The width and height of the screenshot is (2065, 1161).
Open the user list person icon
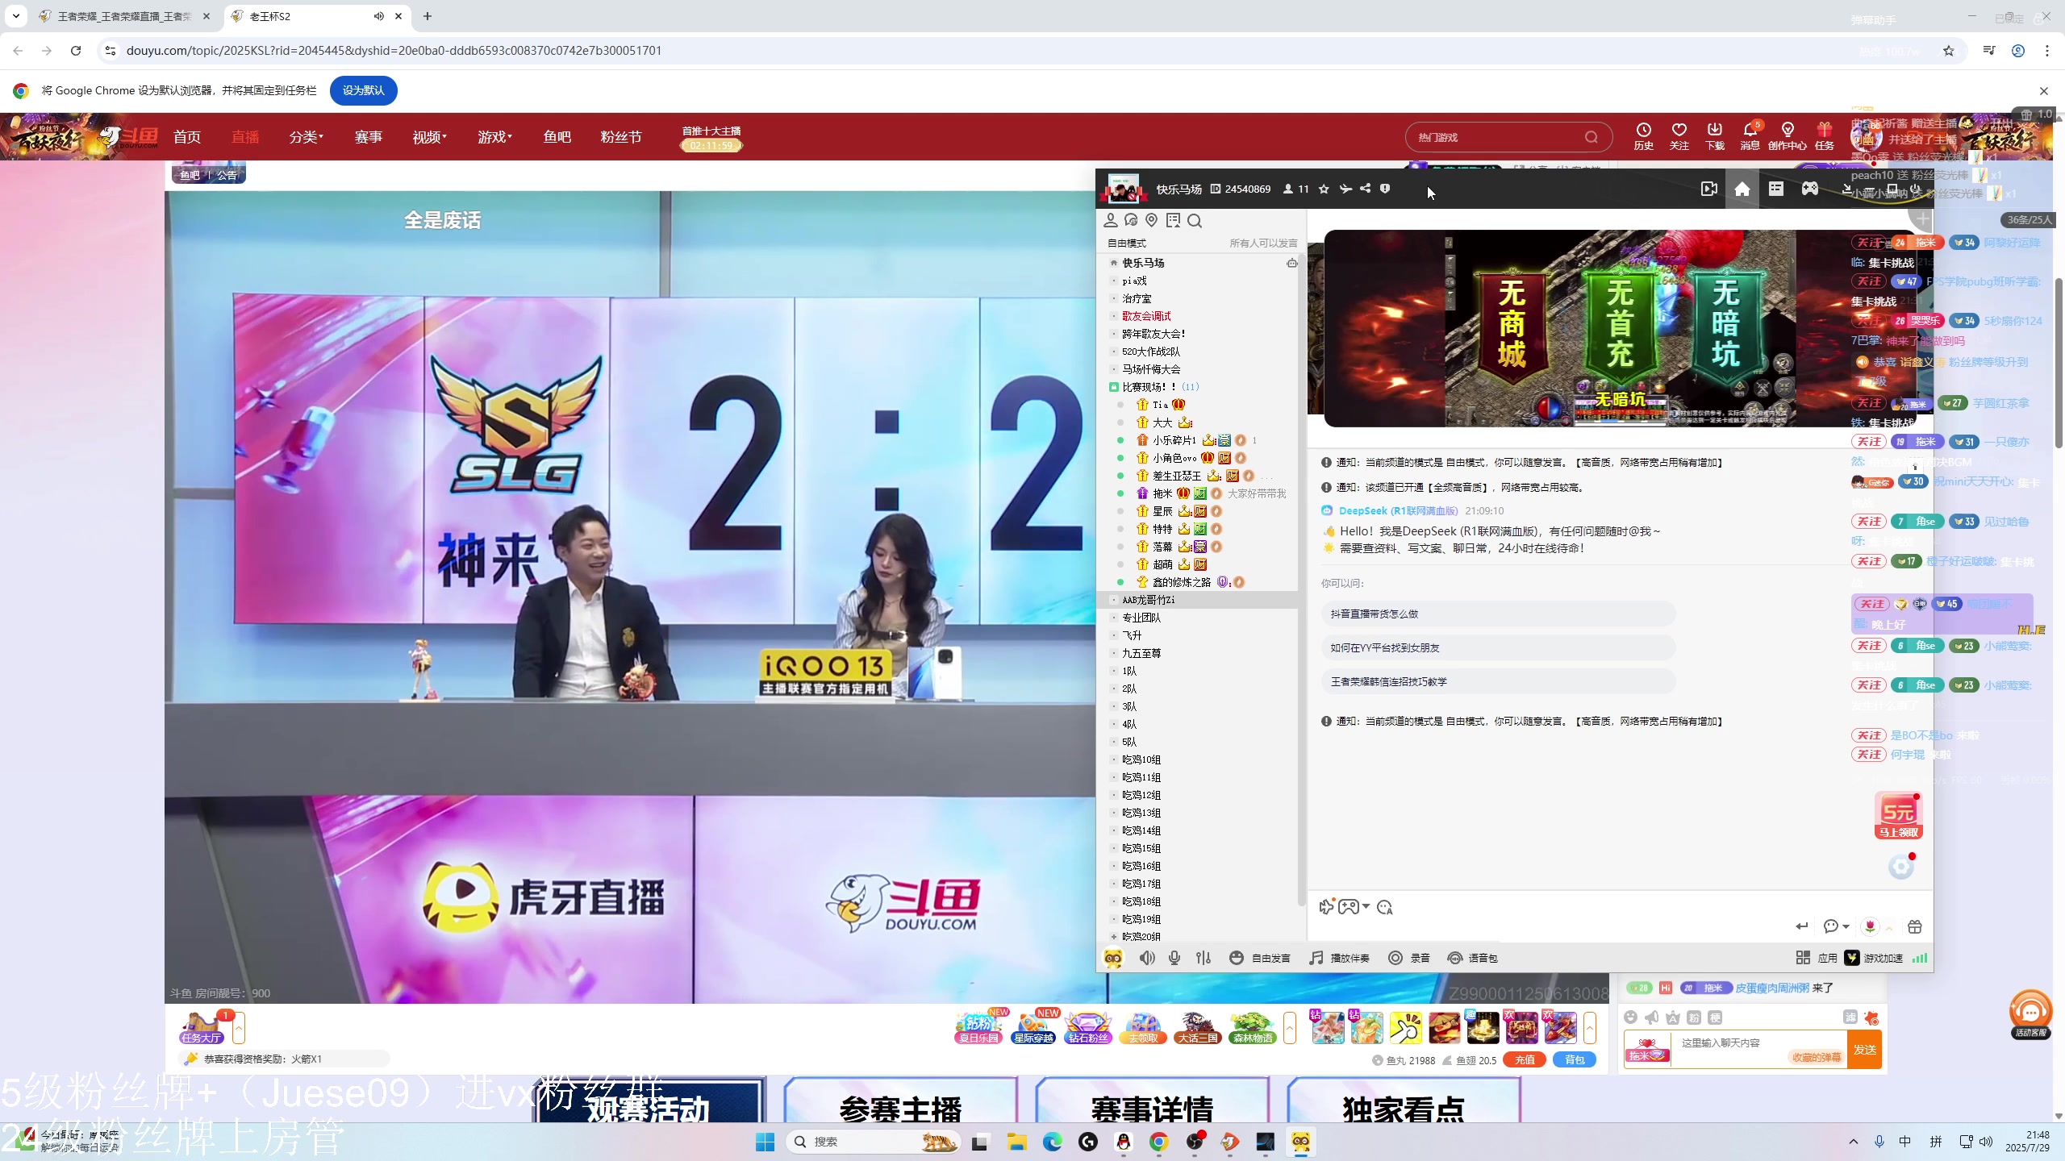coord(1111,220)
